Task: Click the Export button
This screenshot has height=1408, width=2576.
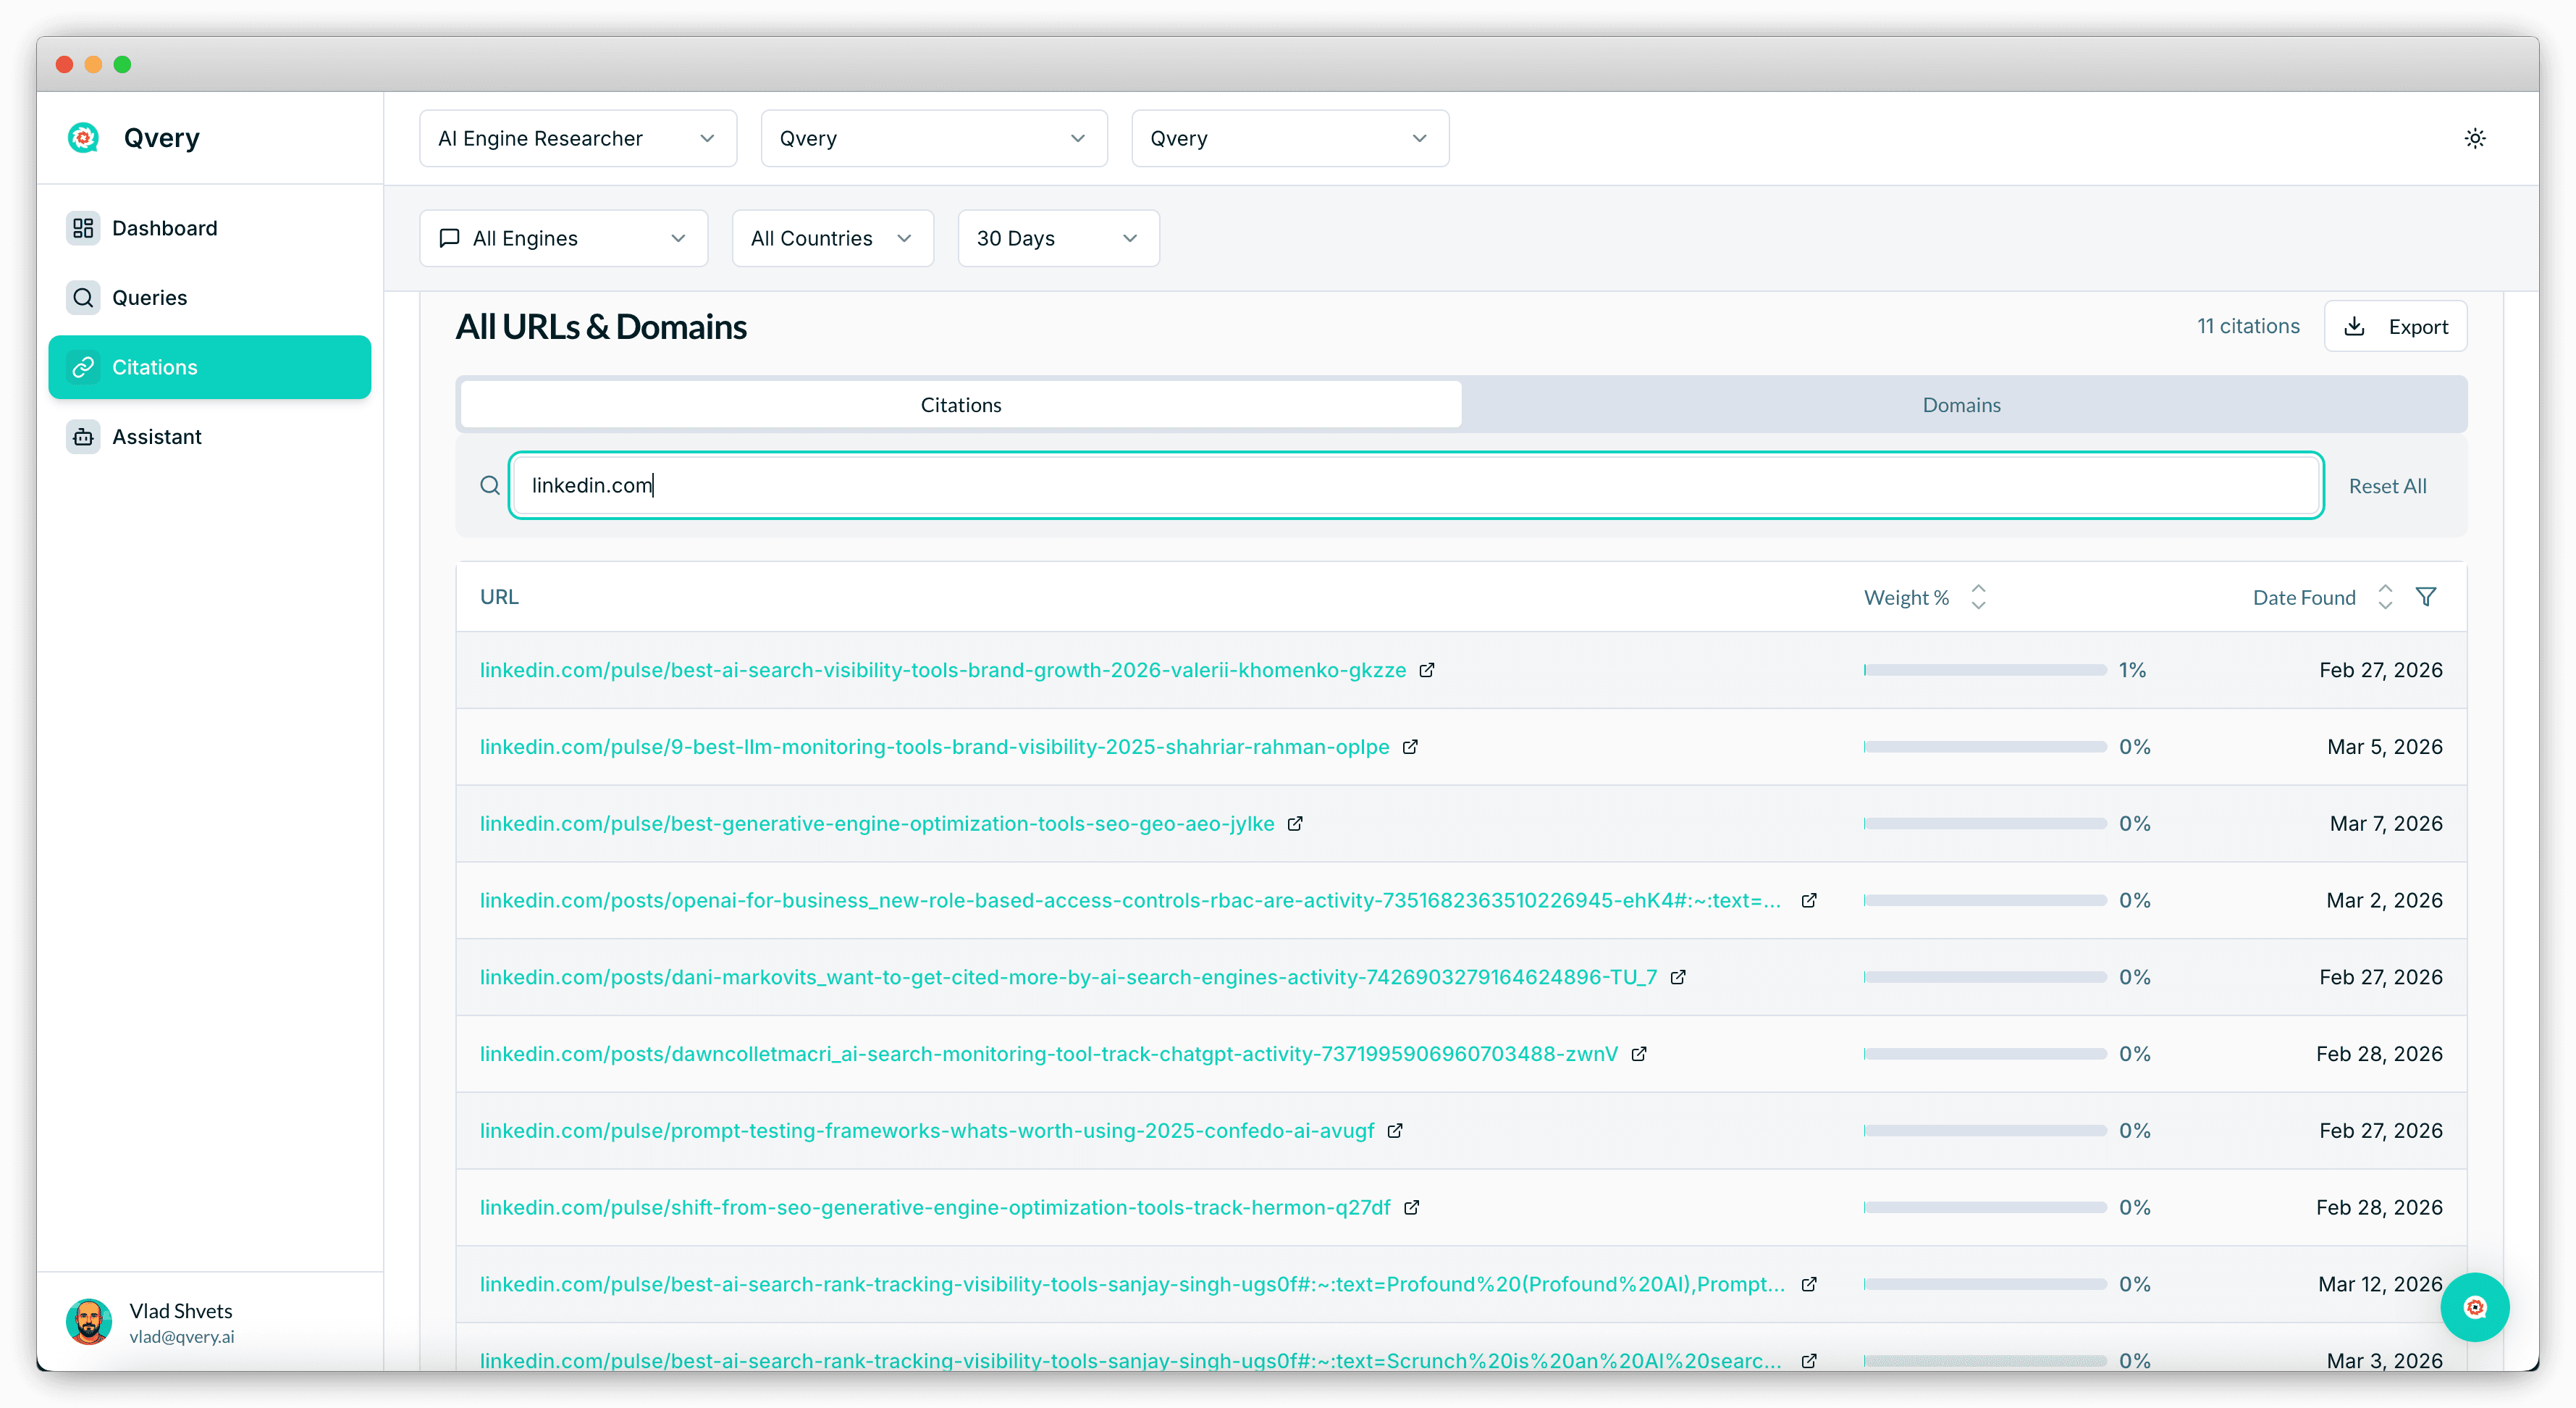Action: pos(2394,327)
